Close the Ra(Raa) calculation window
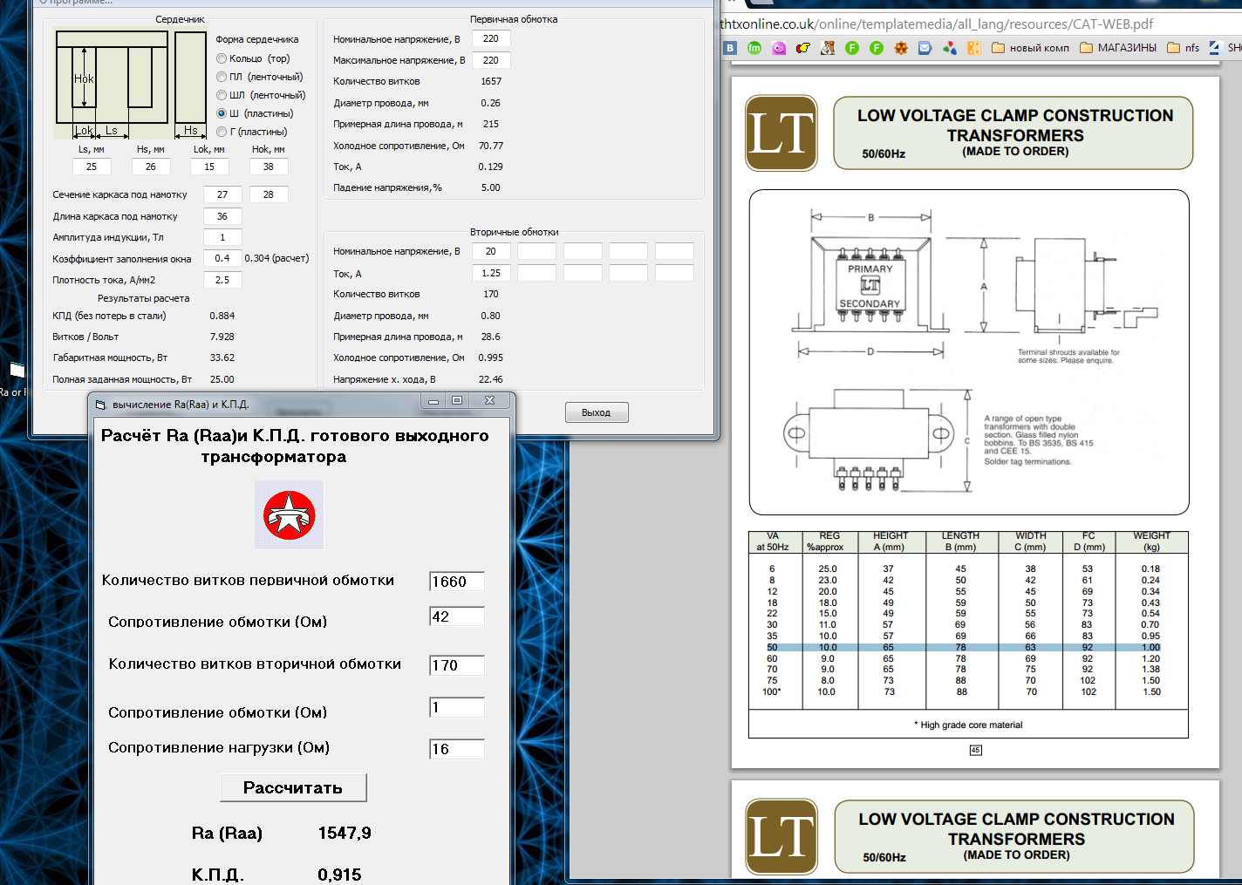This screenshot has height=885, width=1242. coord(490,400)
